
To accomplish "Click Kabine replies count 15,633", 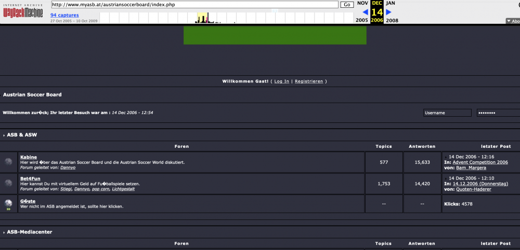I will (x=422, y=162).
